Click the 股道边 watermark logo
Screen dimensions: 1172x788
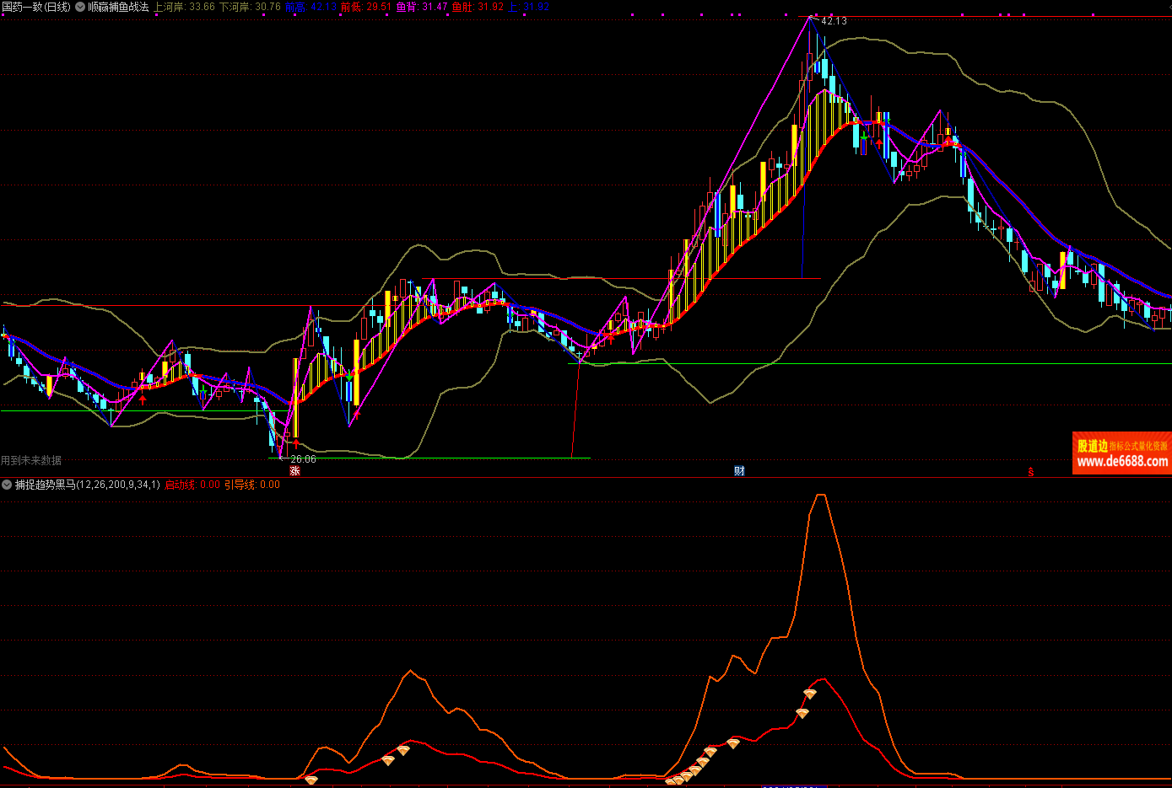[1093, 446]
